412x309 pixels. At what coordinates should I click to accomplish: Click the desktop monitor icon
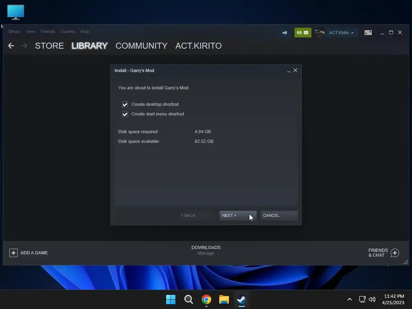pos(16,12)
